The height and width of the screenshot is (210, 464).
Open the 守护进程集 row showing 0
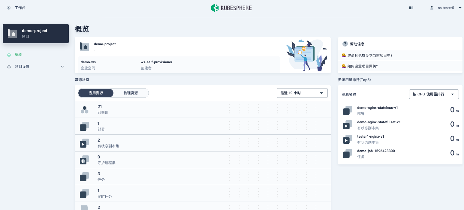203,160
